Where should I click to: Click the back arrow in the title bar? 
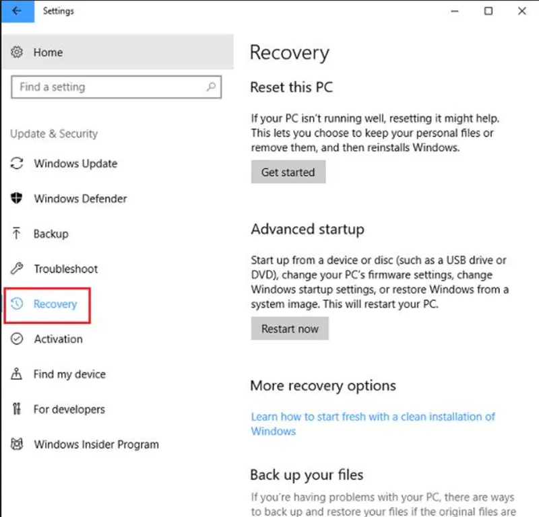coord(16,11)
